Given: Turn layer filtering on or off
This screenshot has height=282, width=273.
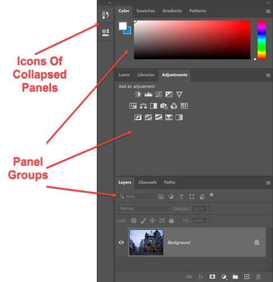Looking at the screenshot, I should (211, 196).
